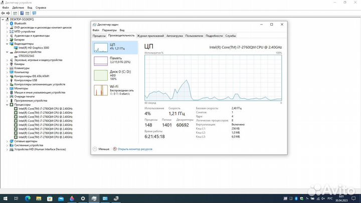Collapse Task Manager with Меньше button
This screenshot has height=203, width=361.
coord(101,149)
